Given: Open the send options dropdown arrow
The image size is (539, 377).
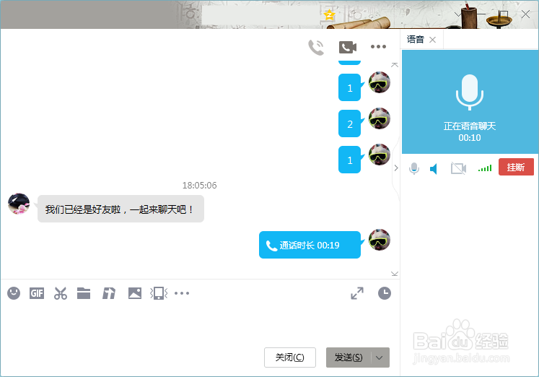Looking at the screenshot, I should (x=380, y=357).
